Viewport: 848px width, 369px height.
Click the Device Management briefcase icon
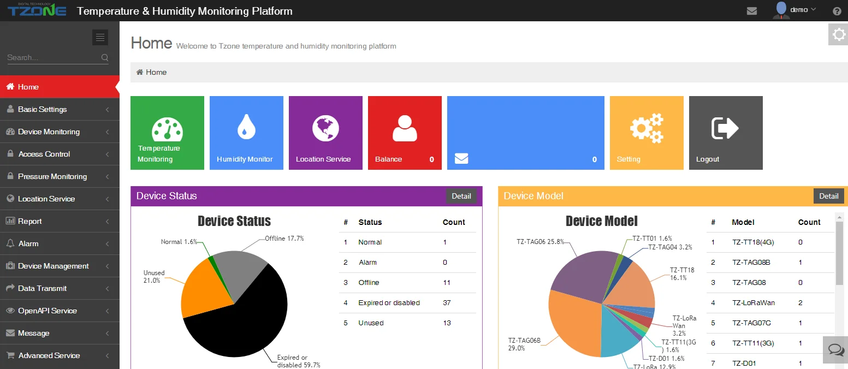click(10, 266)
